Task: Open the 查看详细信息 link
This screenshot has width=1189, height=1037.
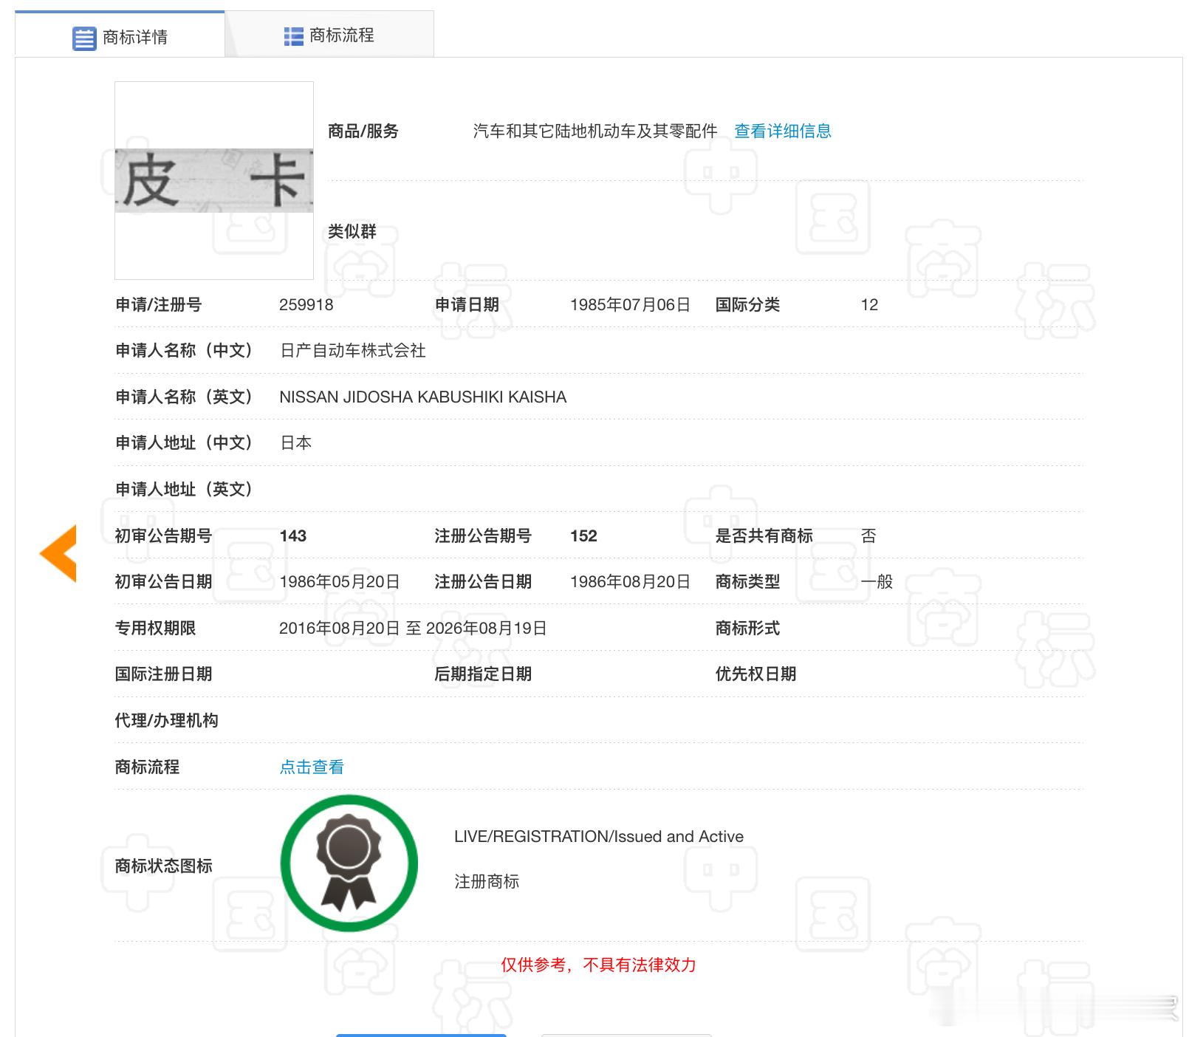Action: (783, 131)
